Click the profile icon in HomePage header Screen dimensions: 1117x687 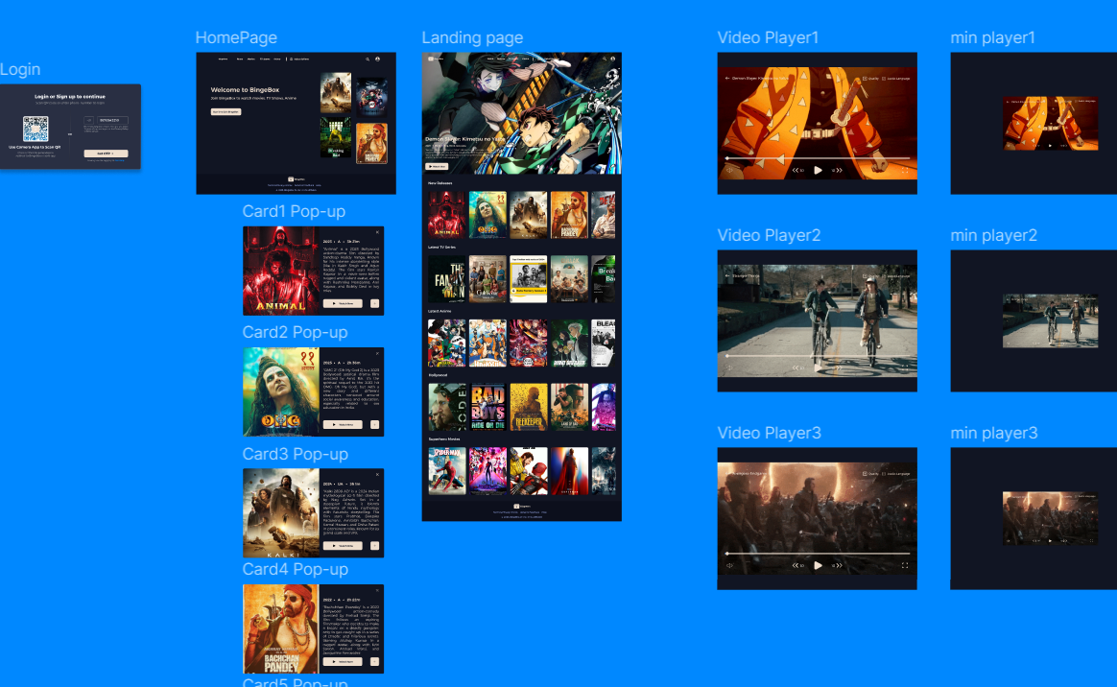point(377,59)
